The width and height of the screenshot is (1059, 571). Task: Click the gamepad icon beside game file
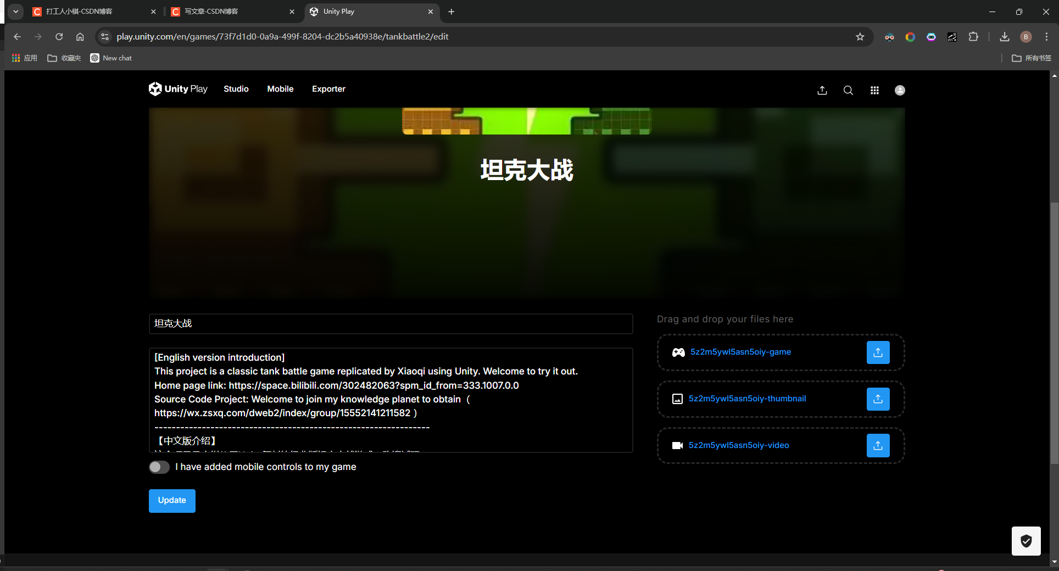pos(678,352)
